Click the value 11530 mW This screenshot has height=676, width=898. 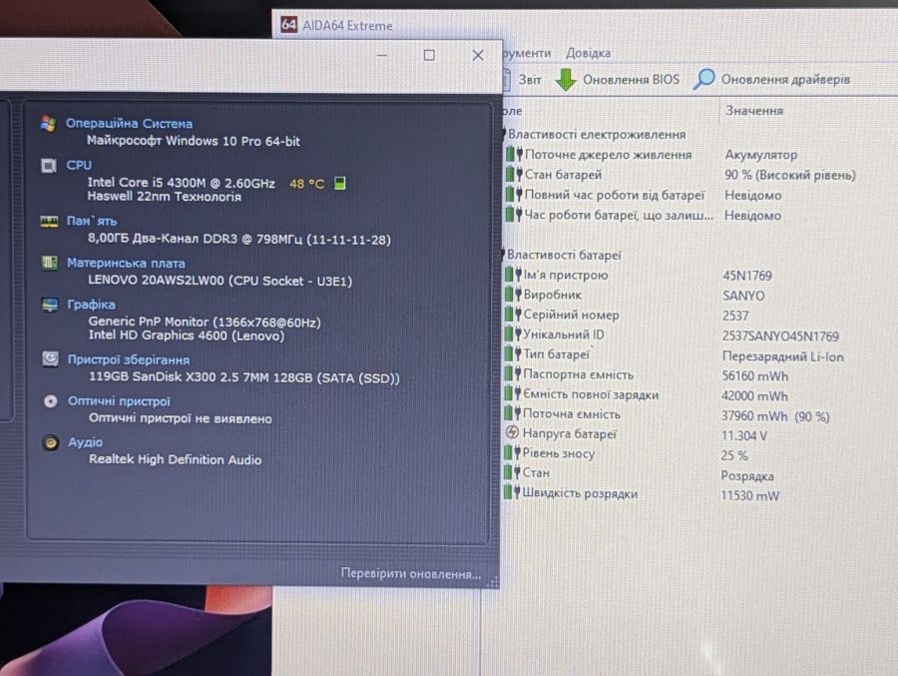pos(749,495)
